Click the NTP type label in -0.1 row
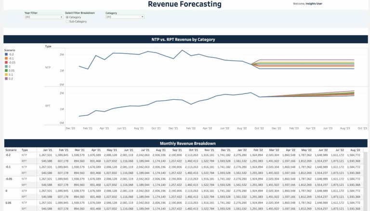 24,167
